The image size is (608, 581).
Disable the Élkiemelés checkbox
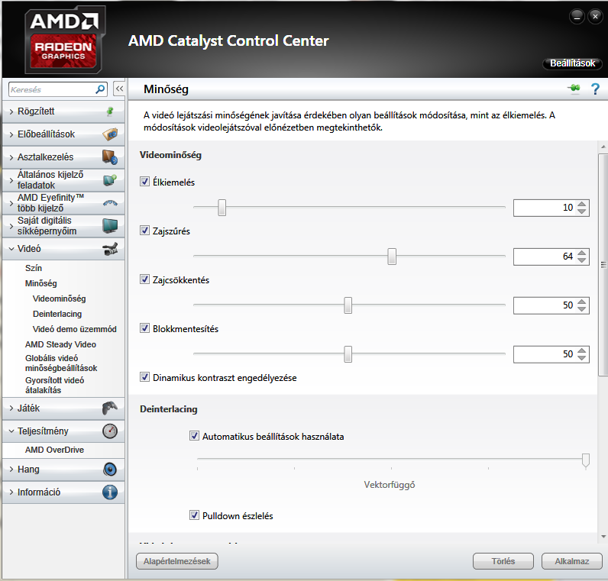tap(144, 182)
